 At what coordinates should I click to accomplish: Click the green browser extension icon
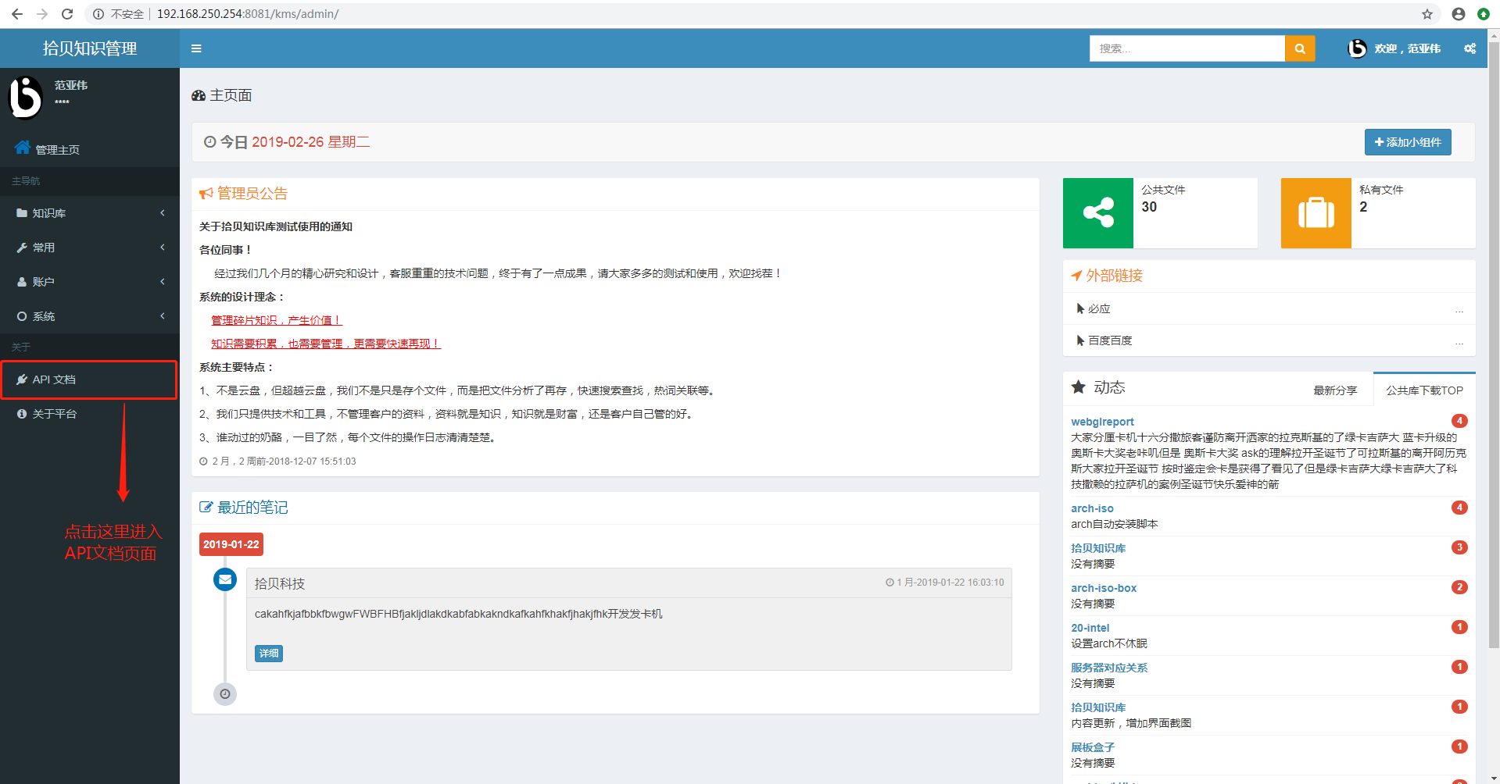click(x=1484, y=14)
